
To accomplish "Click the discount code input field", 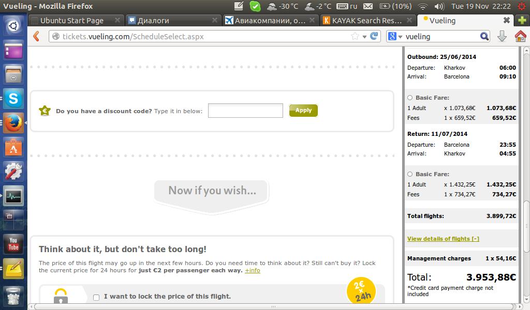I will coord(245,111).
